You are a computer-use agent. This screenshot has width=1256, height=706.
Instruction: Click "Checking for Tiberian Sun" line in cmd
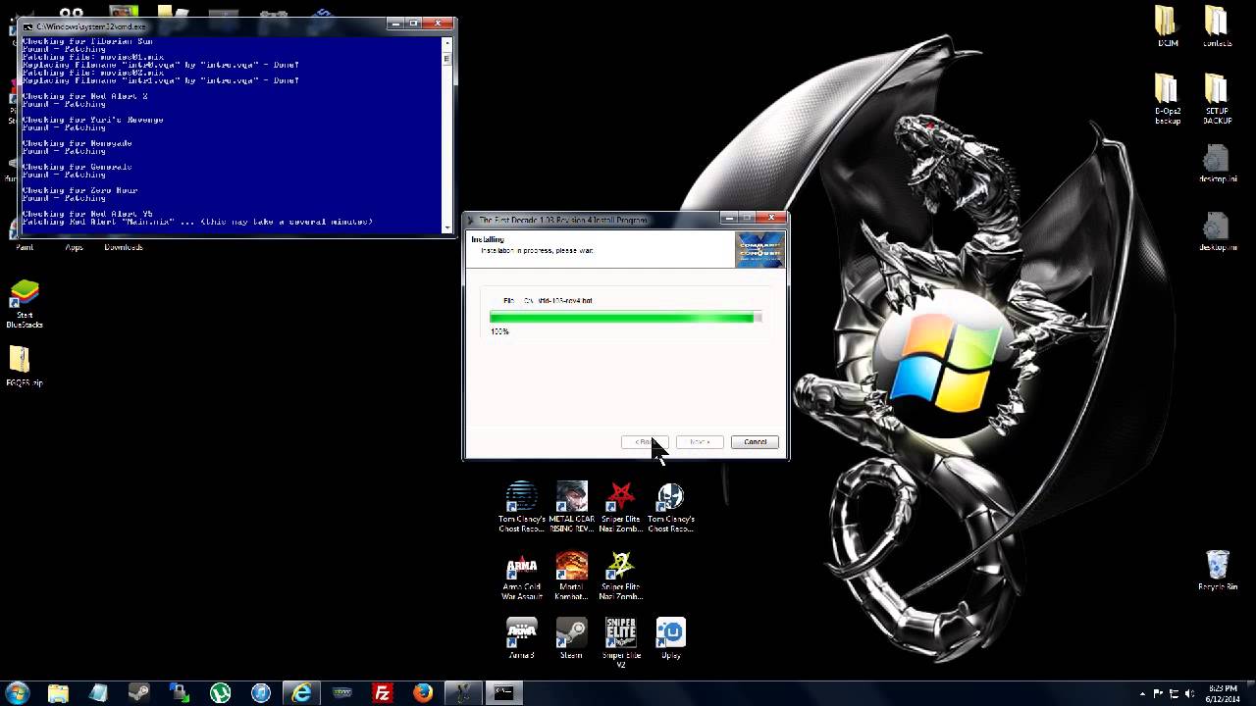(x=87, y=42)
